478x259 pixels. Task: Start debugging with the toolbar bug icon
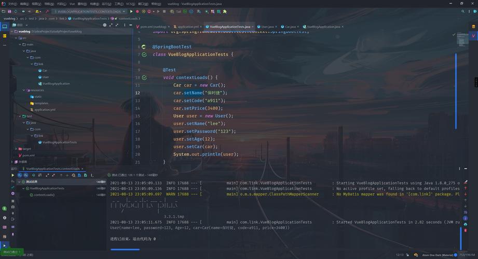coord(137,11)
